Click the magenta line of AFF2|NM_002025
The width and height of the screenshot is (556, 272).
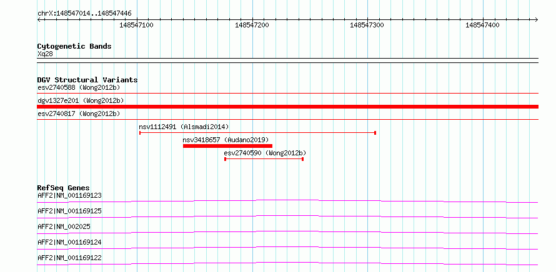[x=287, y=232]
